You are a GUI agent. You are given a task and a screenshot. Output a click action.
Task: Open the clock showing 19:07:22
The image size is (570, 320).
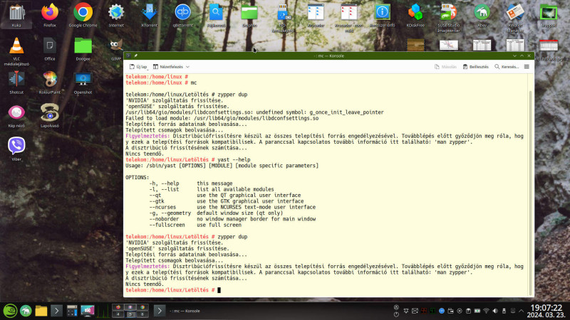[546, 311]
